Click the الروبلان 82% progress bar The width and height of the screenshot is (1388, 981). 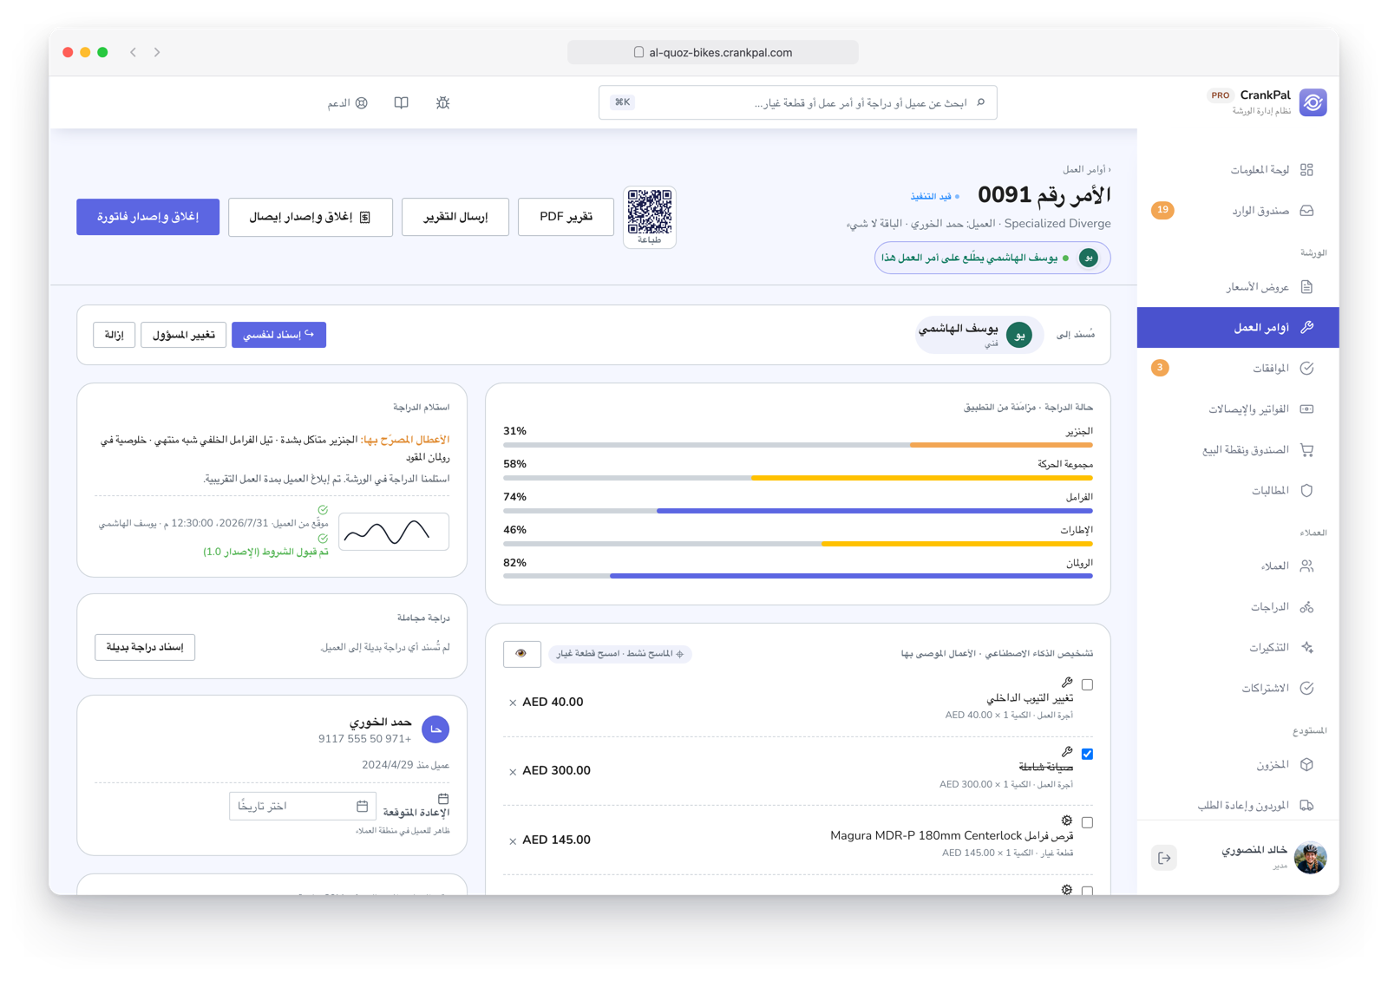[797, 576]
